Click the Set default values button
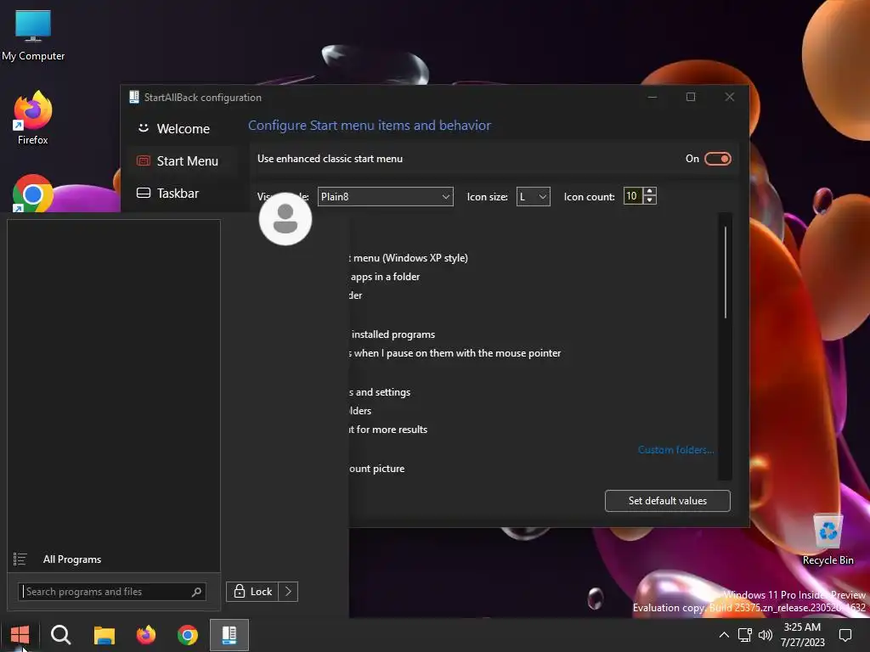The width and height of the screenshot is (870, 652). click(x=668, y=501)
